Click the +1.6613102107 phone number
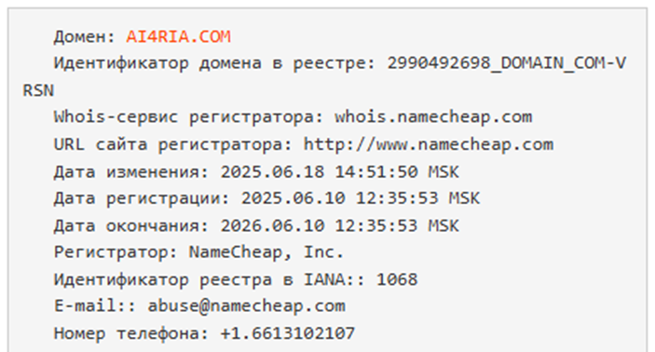Image resolution: width=655 pixels, height=352 pixels. [x=288, y=333]
